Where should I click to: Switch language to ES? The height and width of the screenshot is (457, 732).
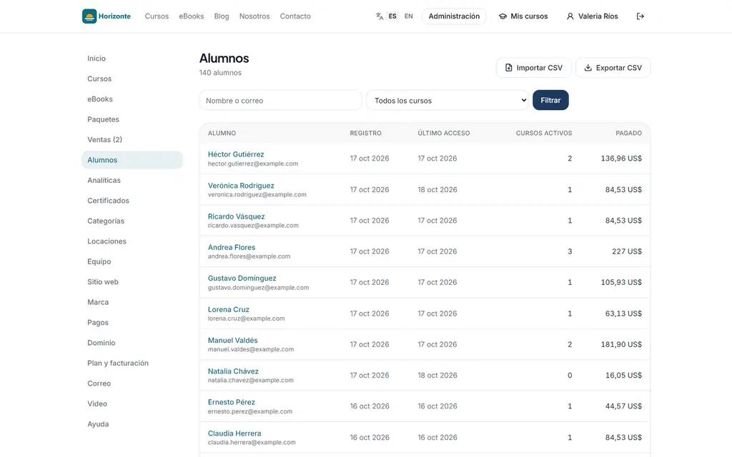tap(392, 16)
